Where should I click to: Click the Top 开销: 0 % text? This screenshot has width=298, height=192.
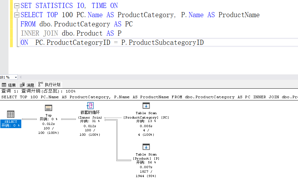tap(49, 119)
